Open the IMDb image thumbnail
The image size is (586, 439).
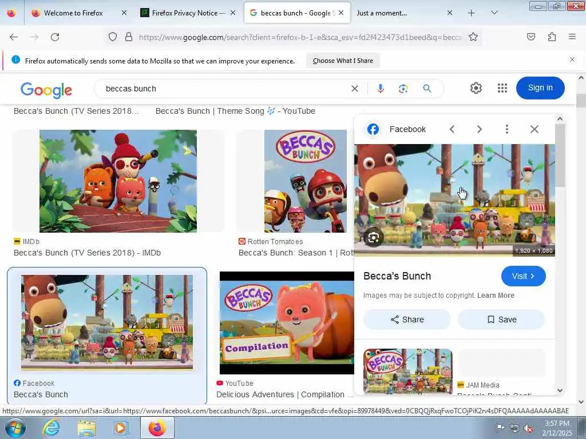(x=118, y=181)
